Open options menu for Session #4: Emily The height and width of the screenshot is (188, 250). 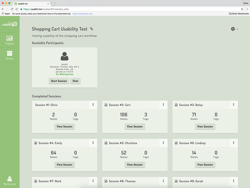point(93,143)
